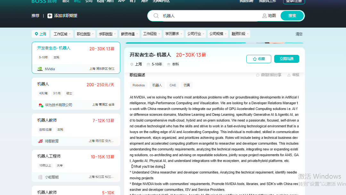Click the star icon on 收藏 button
Screen dimensions: 346x195
click(x=255, y=59)
